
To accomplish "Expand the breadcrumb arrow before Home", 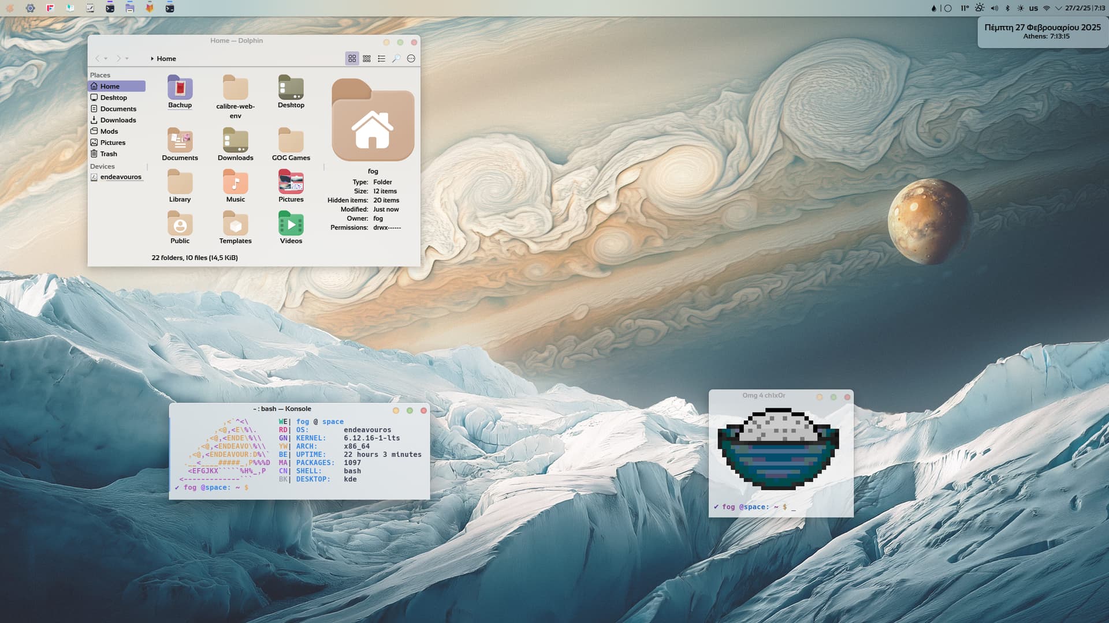I will (x=152, y=59).
